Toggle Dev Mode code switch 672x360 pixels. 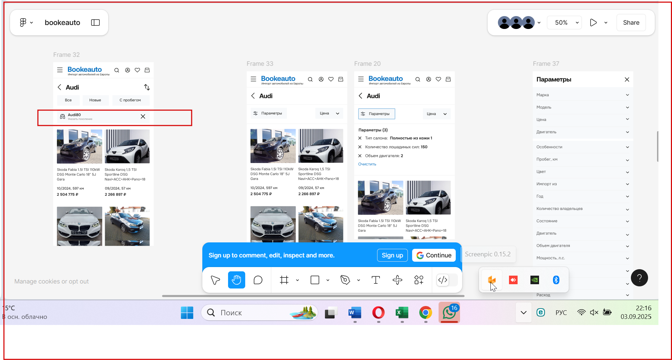click(x=447, y=280)
